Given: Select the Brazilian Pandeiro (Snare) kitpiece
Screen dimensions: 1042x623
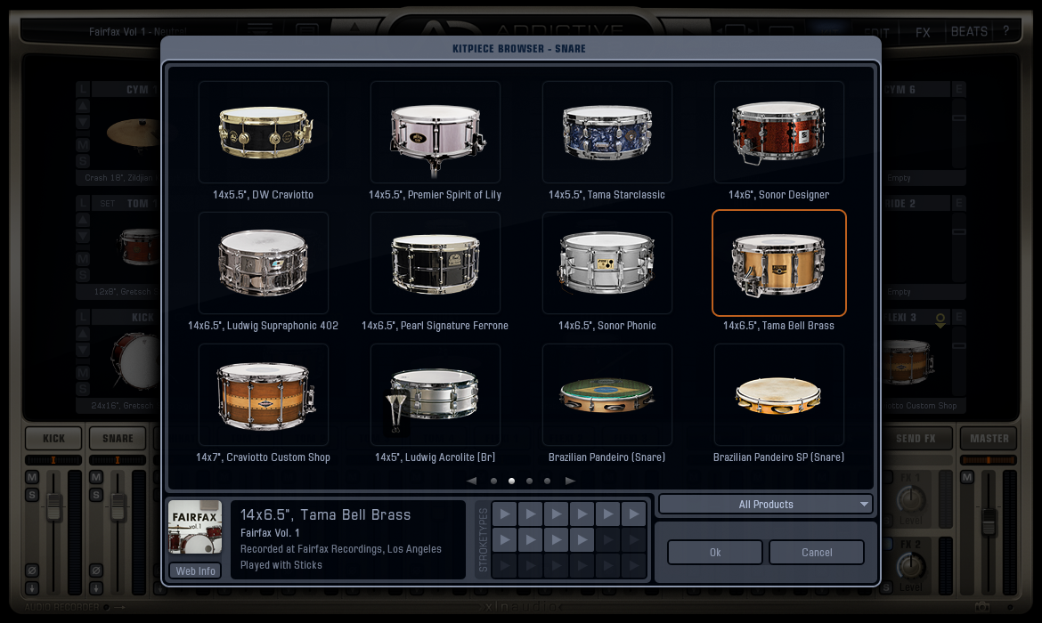Looking at the screenshot, I should pyautogui.click(x=606, y=394).
